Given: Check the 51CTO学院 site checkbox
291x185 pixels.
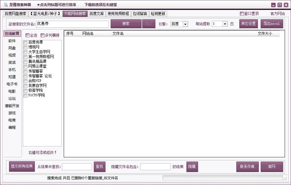Looking at the screenshot, I should (x=25, y=95).
